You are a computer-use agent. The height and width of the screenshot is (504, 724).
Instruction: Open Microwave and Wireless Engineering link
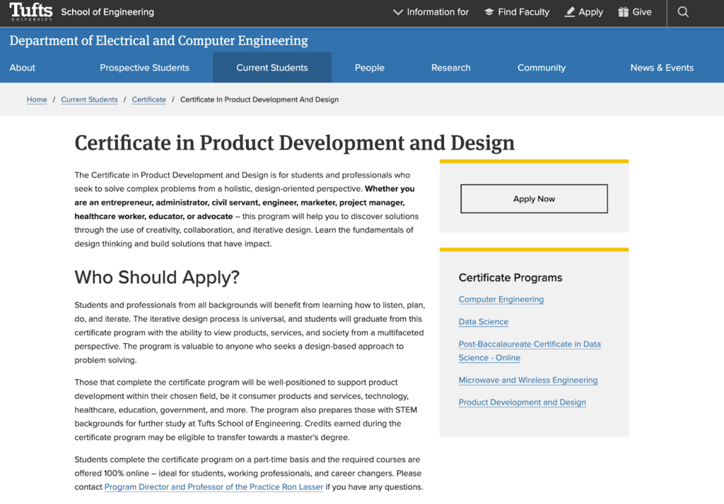(527, 380)
